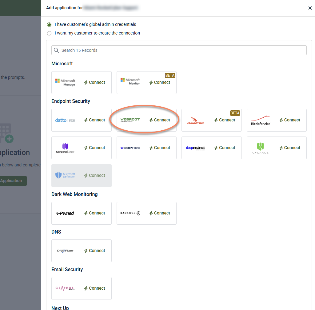Click the BETA badge on Microsoft Monitor
Image resolution: width=315 pixels, height=310 pixels.
(x=170, y=75)
